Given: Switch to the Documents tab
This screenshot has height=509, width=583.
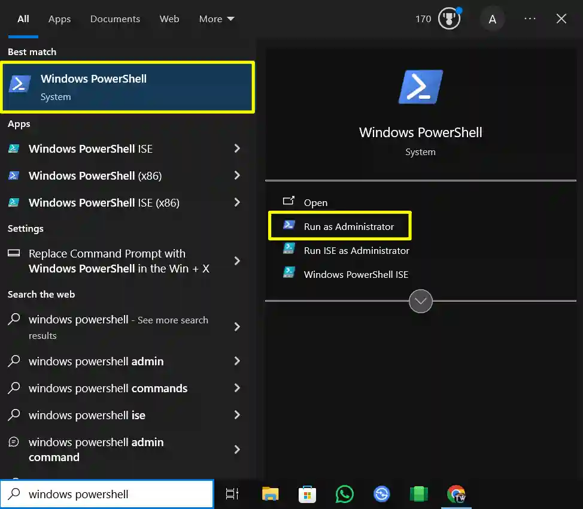Looking at the screenshot, I should (115, 19).
